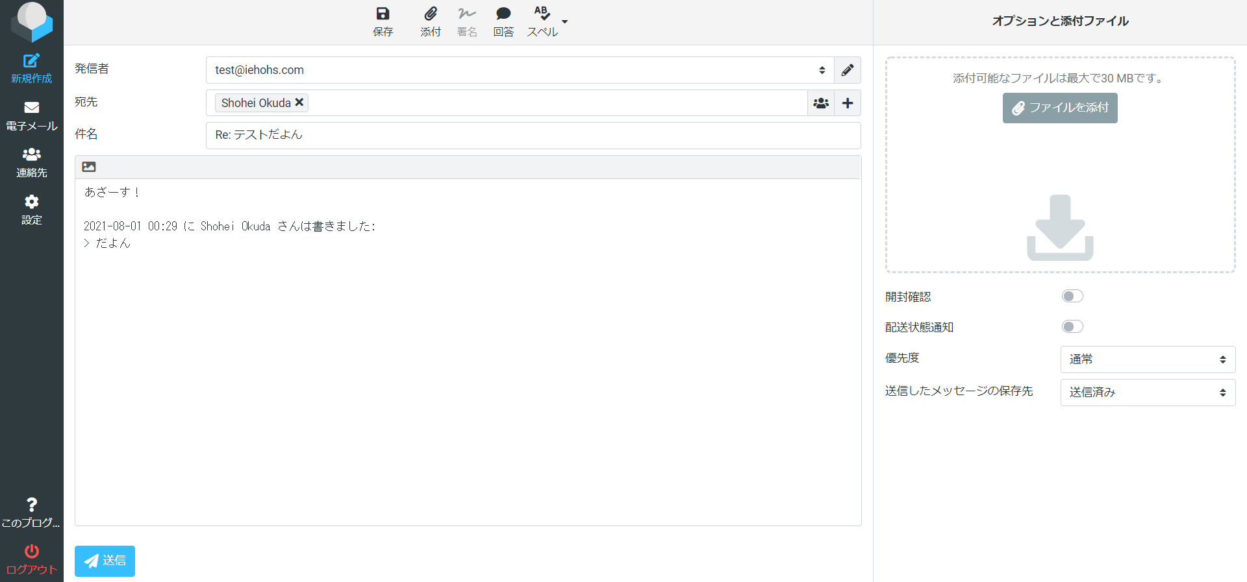Click the 件名 subject input field
The image size is (1247, 582).
click(x=533, y=136)
